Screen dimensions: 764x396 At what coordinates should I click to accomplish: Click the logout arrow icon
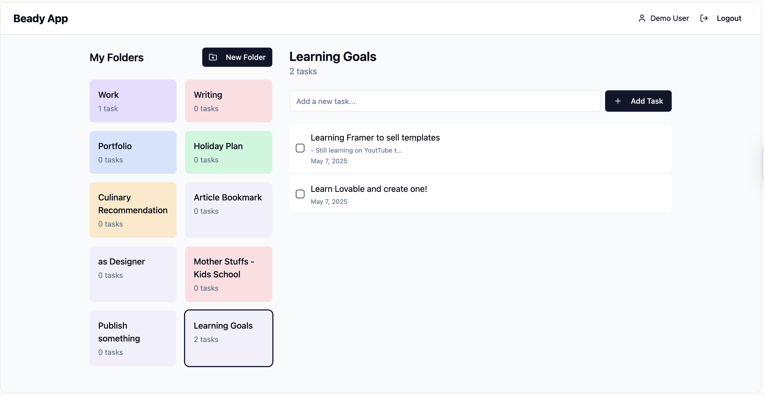tap(704, 18)
